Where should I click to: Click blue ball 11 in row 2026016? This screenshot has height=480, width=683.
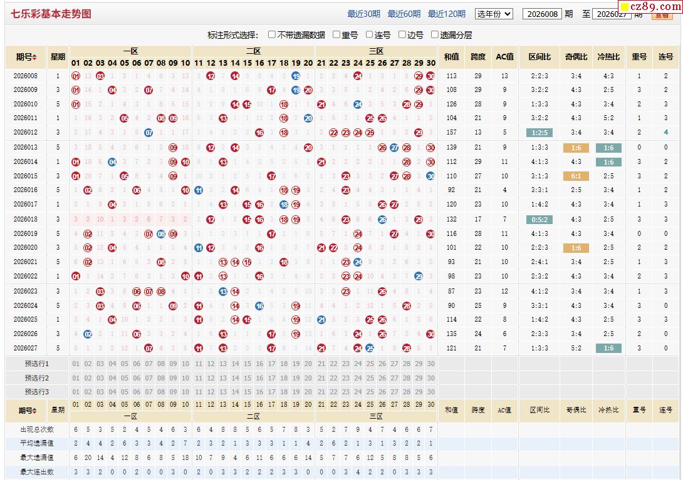(x=199, y=190)
